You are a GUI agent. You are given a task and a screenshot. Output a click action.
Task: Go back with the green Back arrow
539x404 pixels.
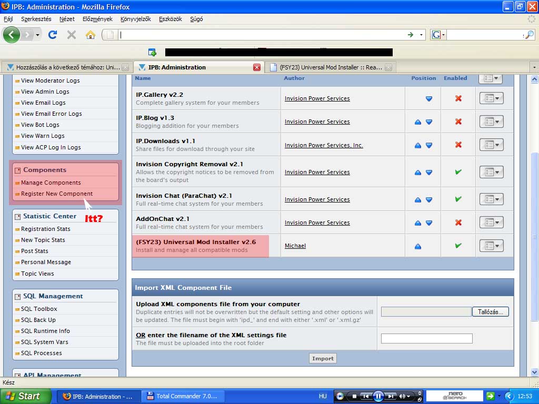[x=12, y=35]
